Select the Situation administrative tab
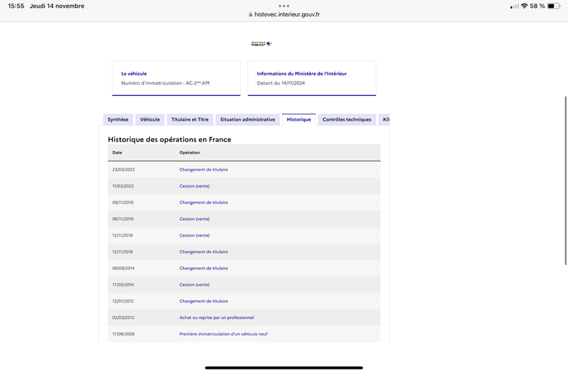 click(247, 119)
